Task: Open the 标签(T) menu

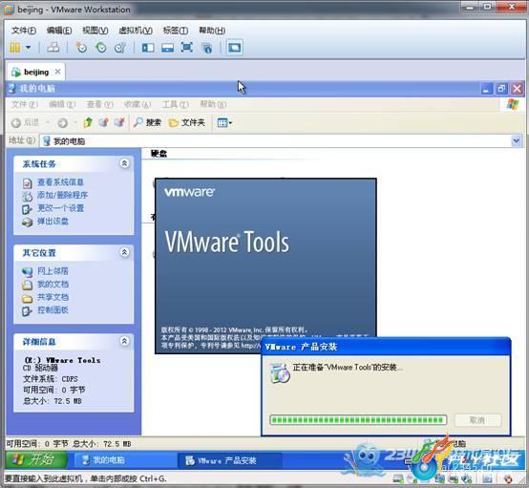Action: (x=176, y=31)
